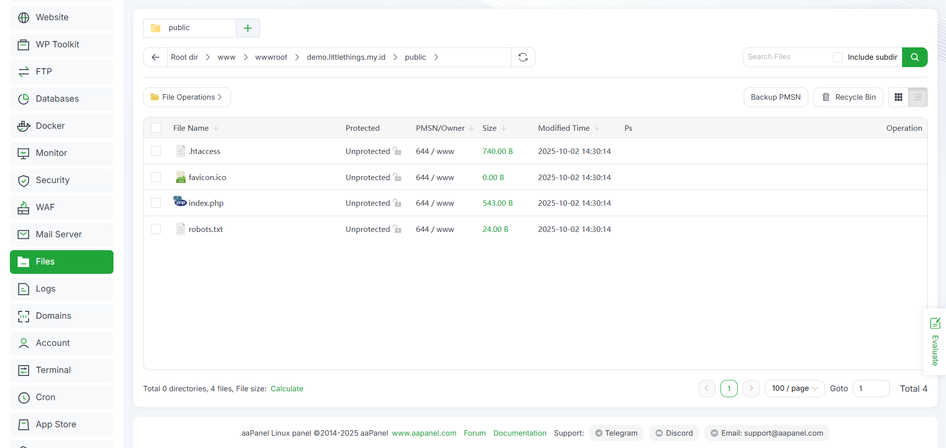
Task: Select page 1 in pagination
Action: click(x=729, y=388)
